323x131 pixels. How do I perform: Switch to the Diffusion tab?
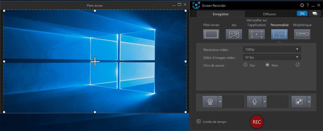[270, 14]
